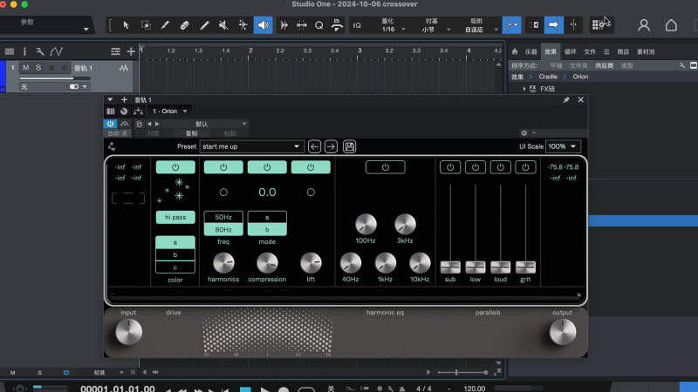
Task: Select color option c
Action: pyautogui.click(x=175, y=267)
